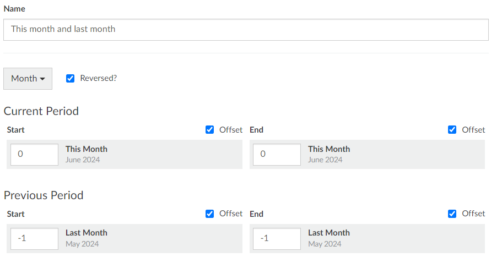The height and width of the screenshot is (257, 491).
Task: Click the Name field label
Action: click(14, 9)
